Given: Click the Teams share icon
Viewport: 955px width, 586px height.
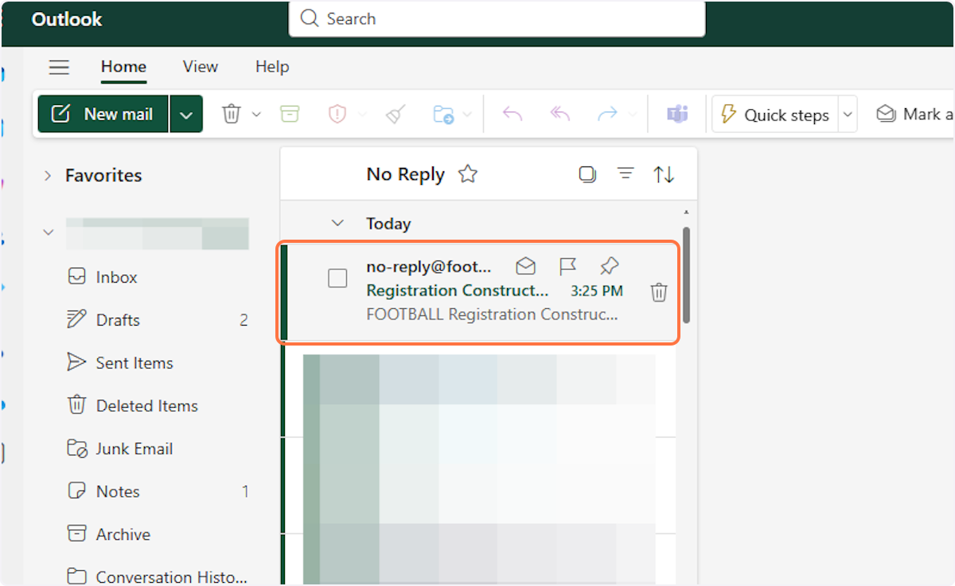Looking at the screenshot, I should [x=677, y=115].
